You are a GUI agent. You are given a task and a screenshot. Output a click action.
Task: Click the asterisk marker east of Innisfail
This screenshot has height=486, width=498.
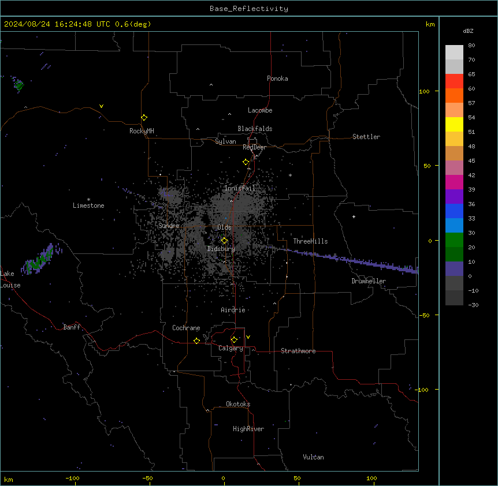tap(290, 175)
